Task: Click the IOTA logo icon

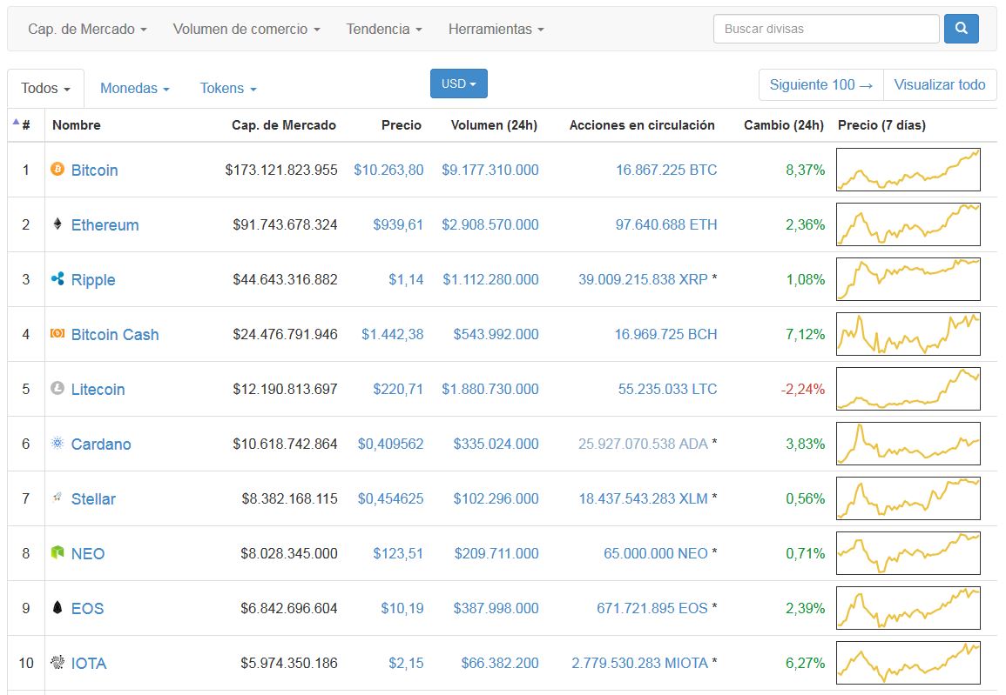Action: 57,662
